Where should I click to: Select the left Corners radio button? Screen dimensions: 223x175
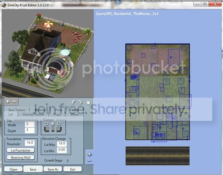[46, 124]
